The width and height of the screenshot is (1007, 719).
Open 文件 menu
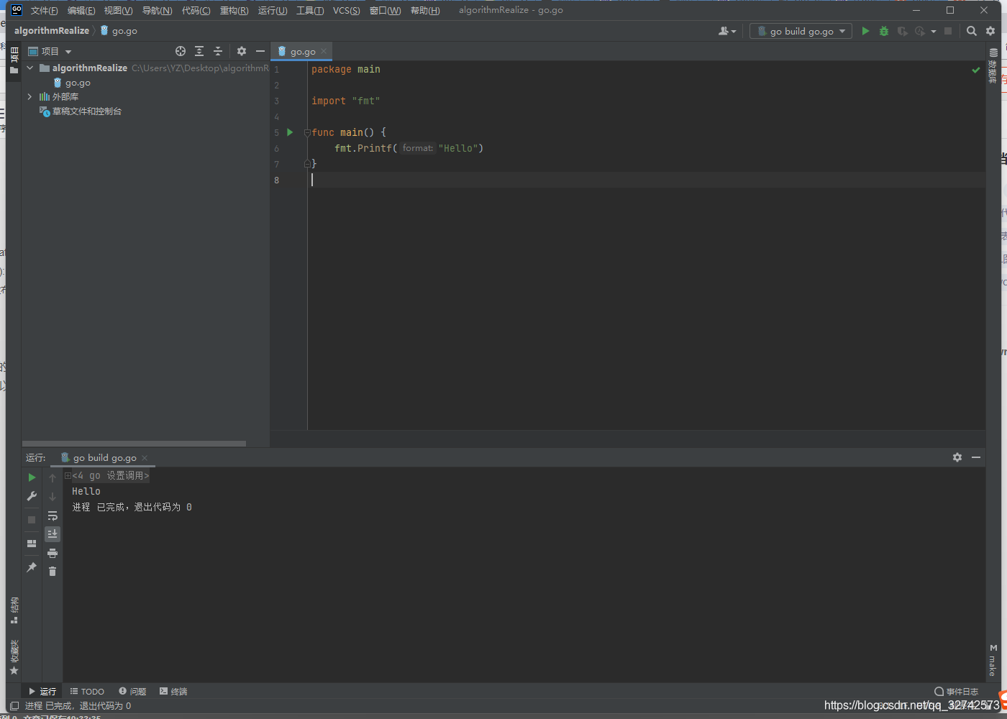coord(44,10)
